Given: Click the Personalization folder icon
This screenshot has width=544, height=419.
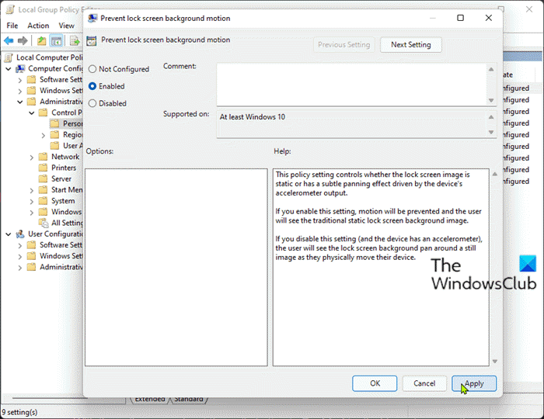Looking at the screenshot, I should point(54,123).
